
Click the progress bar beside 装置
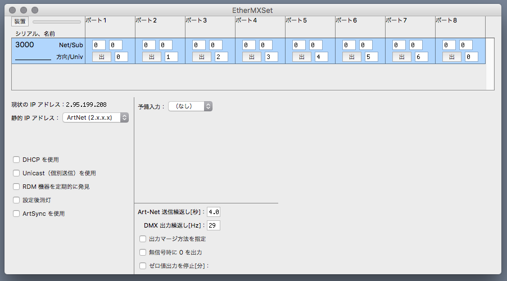(x=57, y=22)
